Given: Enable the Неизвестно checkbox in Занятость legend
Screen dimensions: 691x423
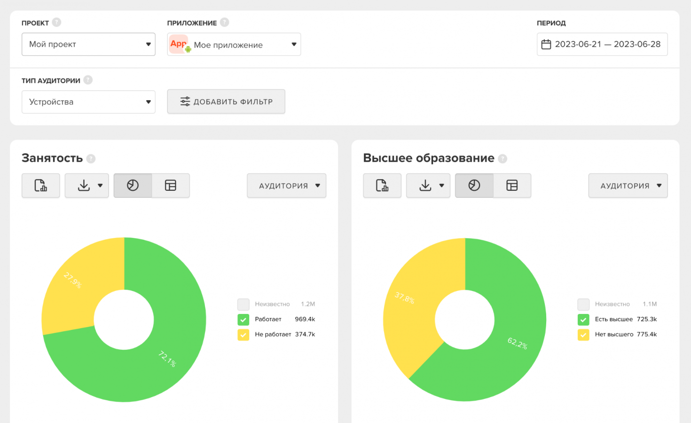Looking at the screenshot, I should click(x=243, y=304).
